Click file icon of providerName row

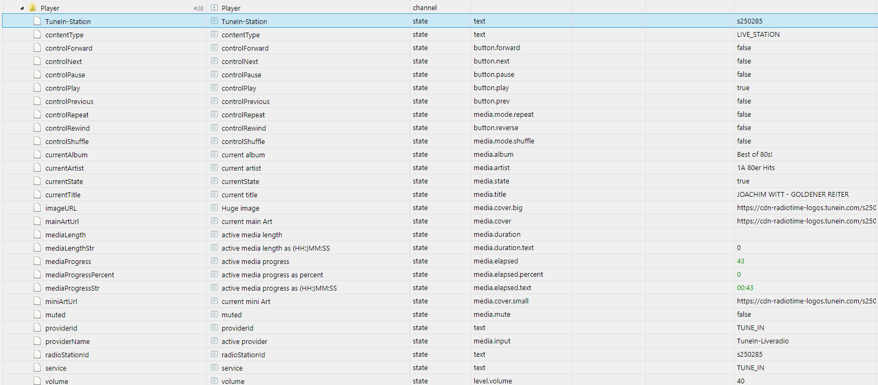(37, 341)
